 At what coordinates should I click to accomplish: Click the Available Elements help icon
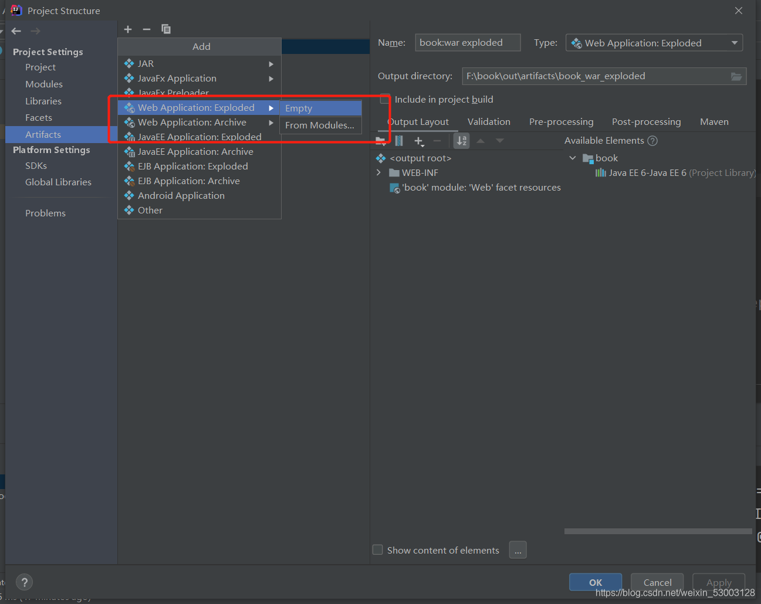(652, 140)
